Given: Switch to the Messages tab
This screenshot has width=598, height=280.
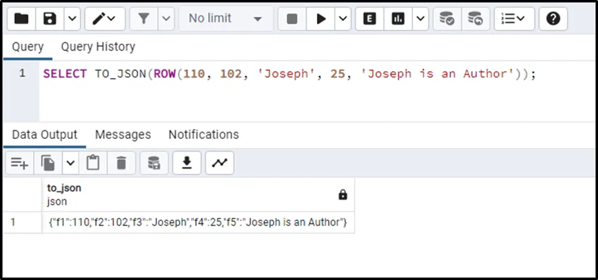Looking at the screenshot, I should pyautogui.click(x=123, y=135).
